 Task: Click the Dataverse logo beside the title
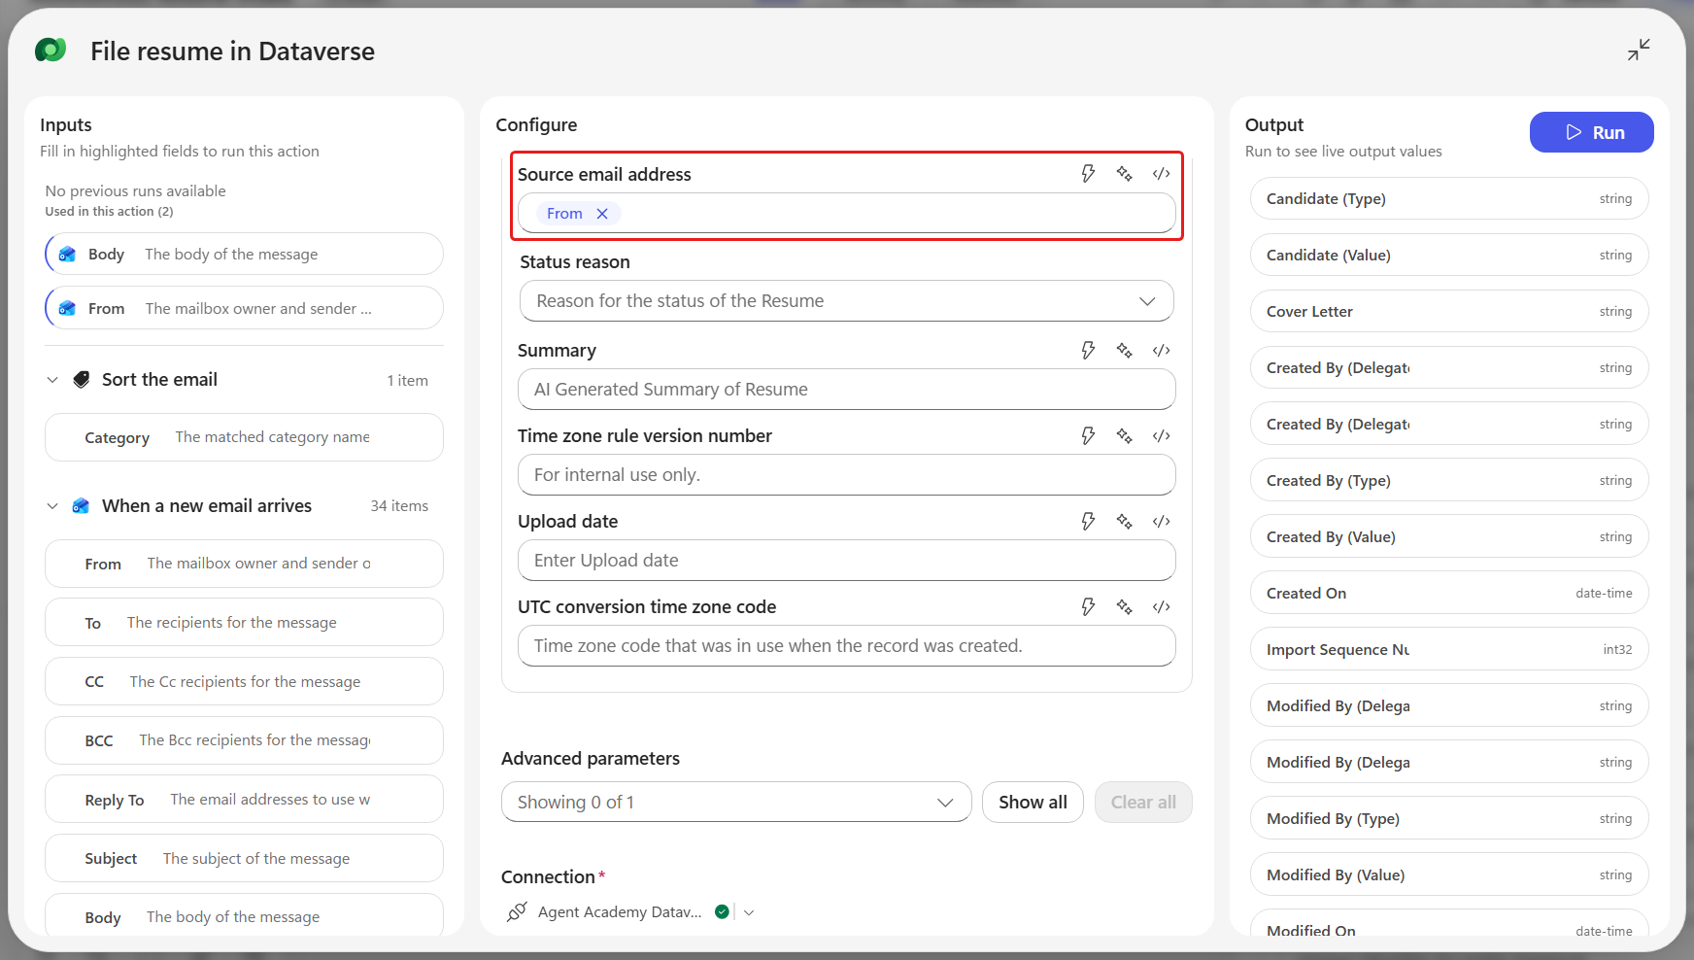point(51,50)
